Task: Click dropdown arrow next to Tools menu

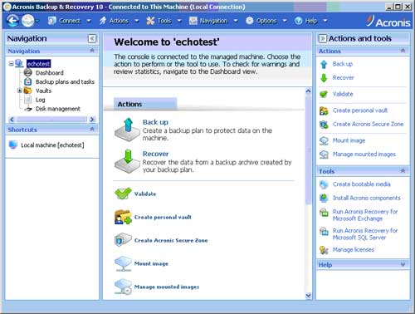Action: coord(179,21)
